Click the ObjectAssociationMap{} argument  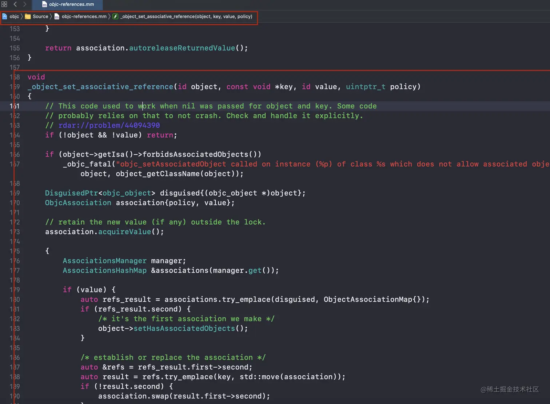[372, 299]
